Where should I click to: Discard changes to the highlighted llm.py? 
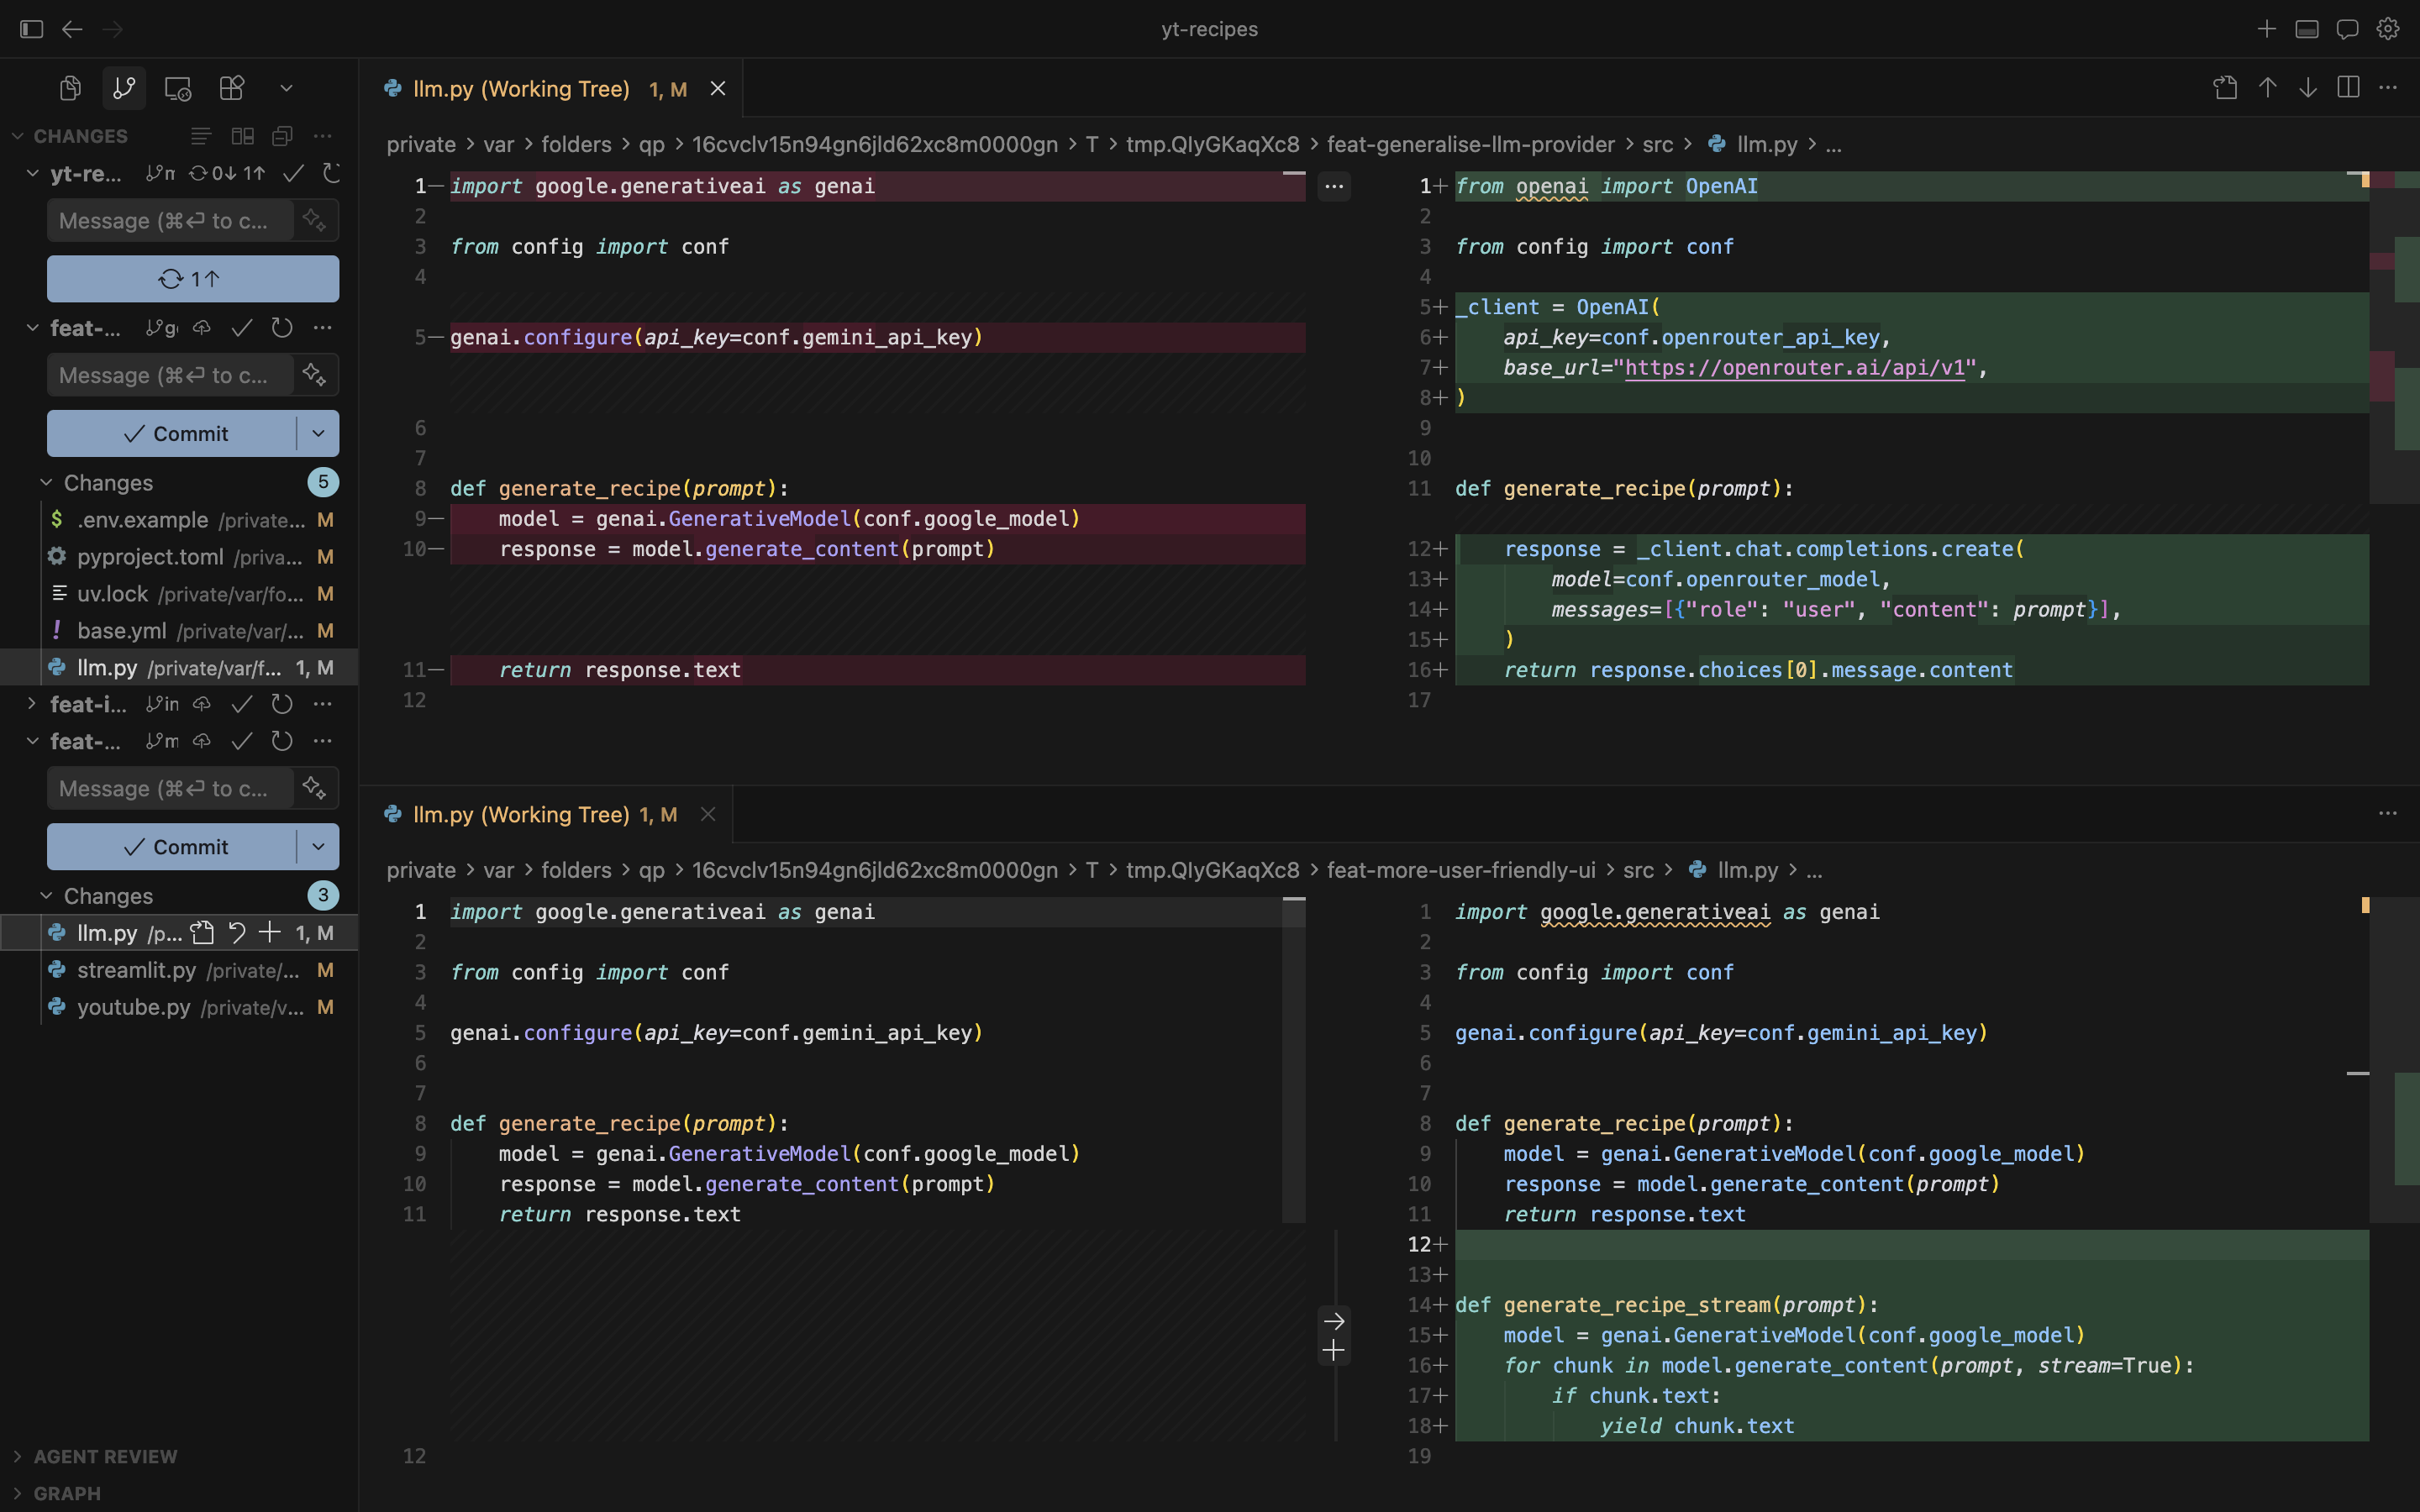coord(237,933)
